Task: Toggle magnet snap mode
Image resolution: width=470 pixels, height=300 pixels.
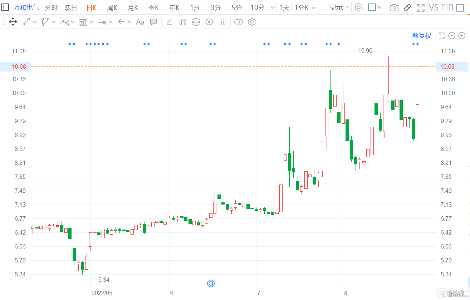Action: (x=182, y=22)
